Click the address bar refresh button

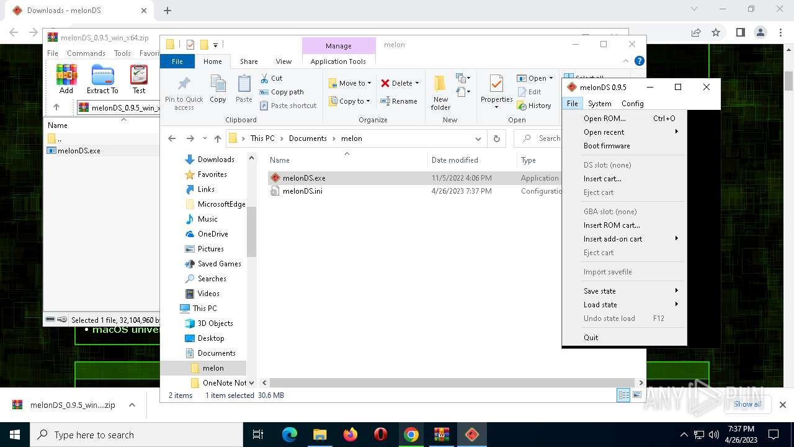pos(496,138)
